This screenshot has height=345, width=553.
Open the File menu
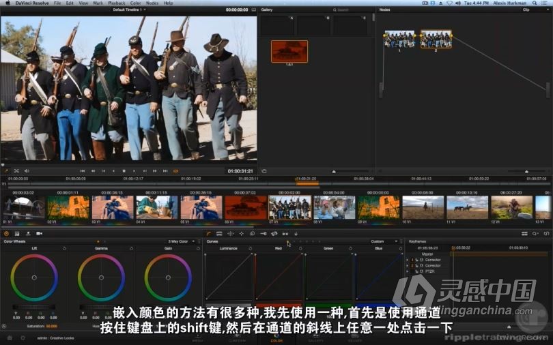point(57,3)
